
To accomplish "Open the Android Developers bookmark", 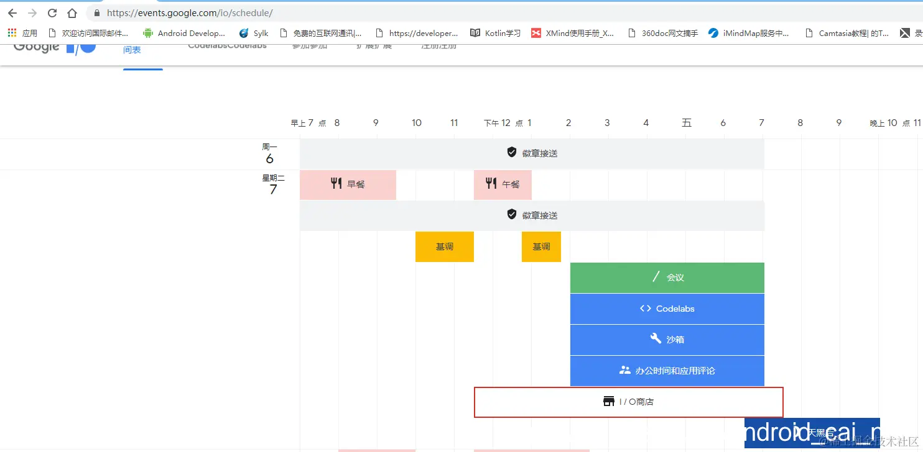I will pyautogui.click(x=184, y=33).
